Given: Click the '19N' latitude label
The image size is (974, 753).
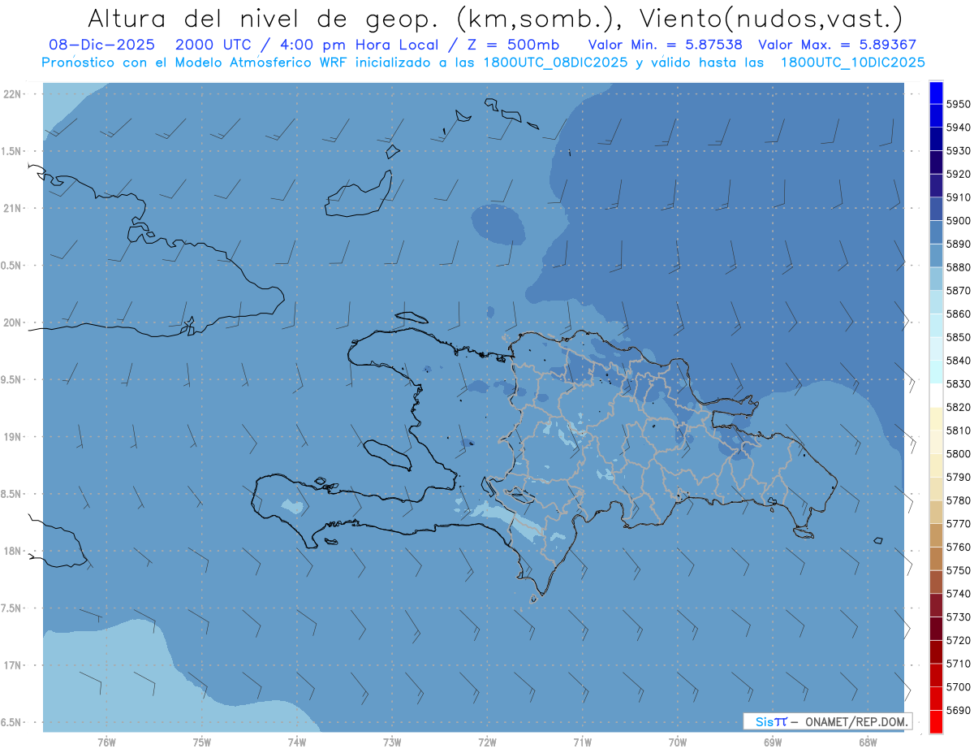Looking at the screenshot, I should pos(13,437).
